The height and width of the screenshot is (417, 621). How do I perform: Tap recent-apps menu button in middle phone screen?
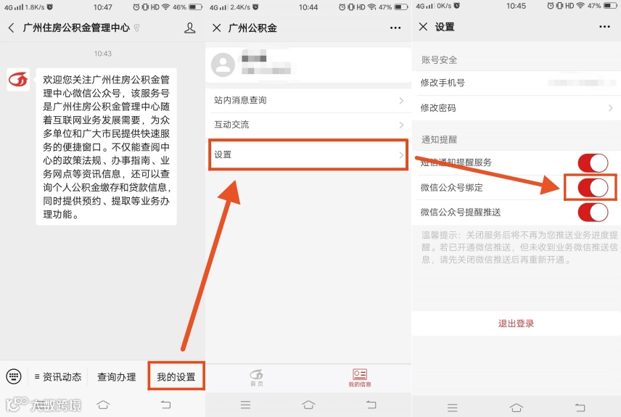coord(245,405)
